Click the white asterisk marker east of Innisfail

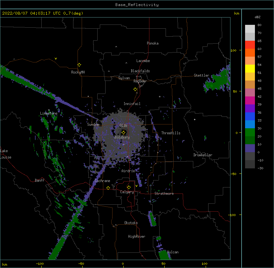point(160,96)
